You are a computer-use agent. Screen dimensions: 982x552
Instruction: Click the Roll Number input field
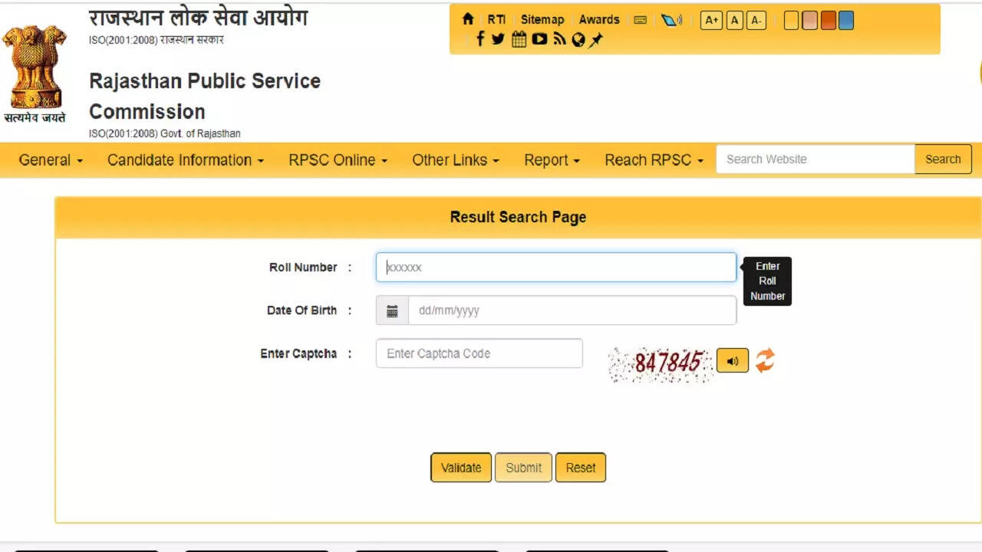click(x=555, y=268)
